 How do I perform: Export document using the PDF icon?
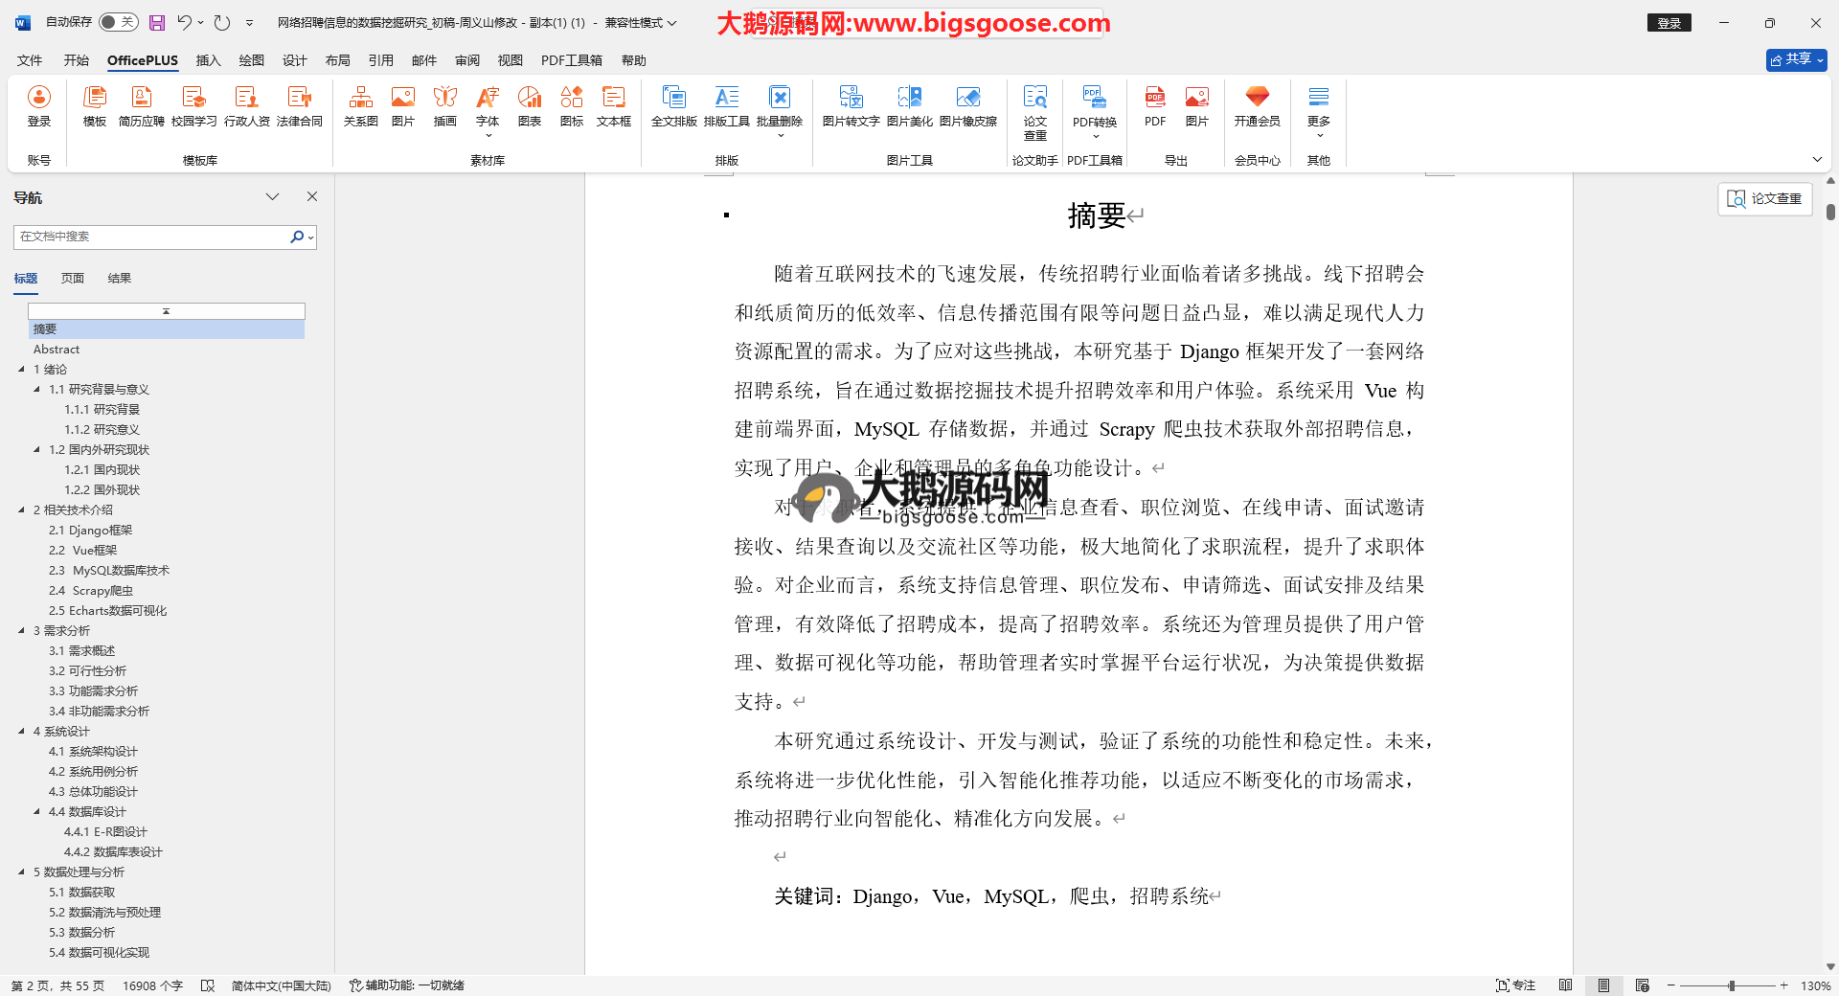(1155, 106)
